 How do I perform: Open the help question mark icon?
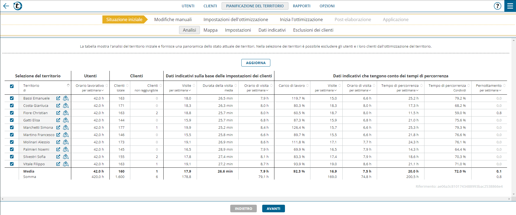[497, 6]
